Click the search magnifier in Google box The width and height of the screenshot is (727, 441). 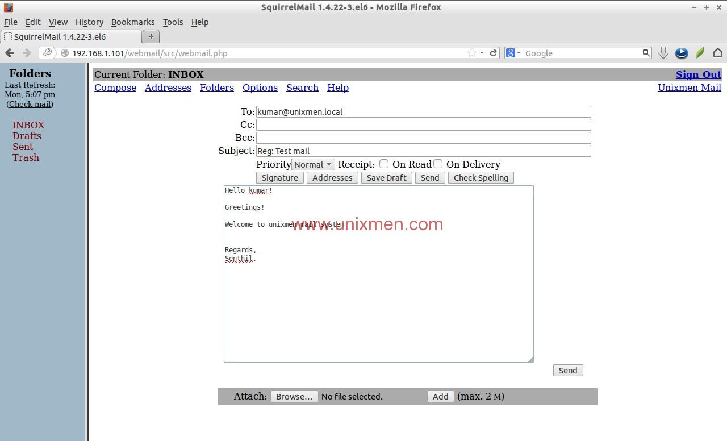(646, 53)
